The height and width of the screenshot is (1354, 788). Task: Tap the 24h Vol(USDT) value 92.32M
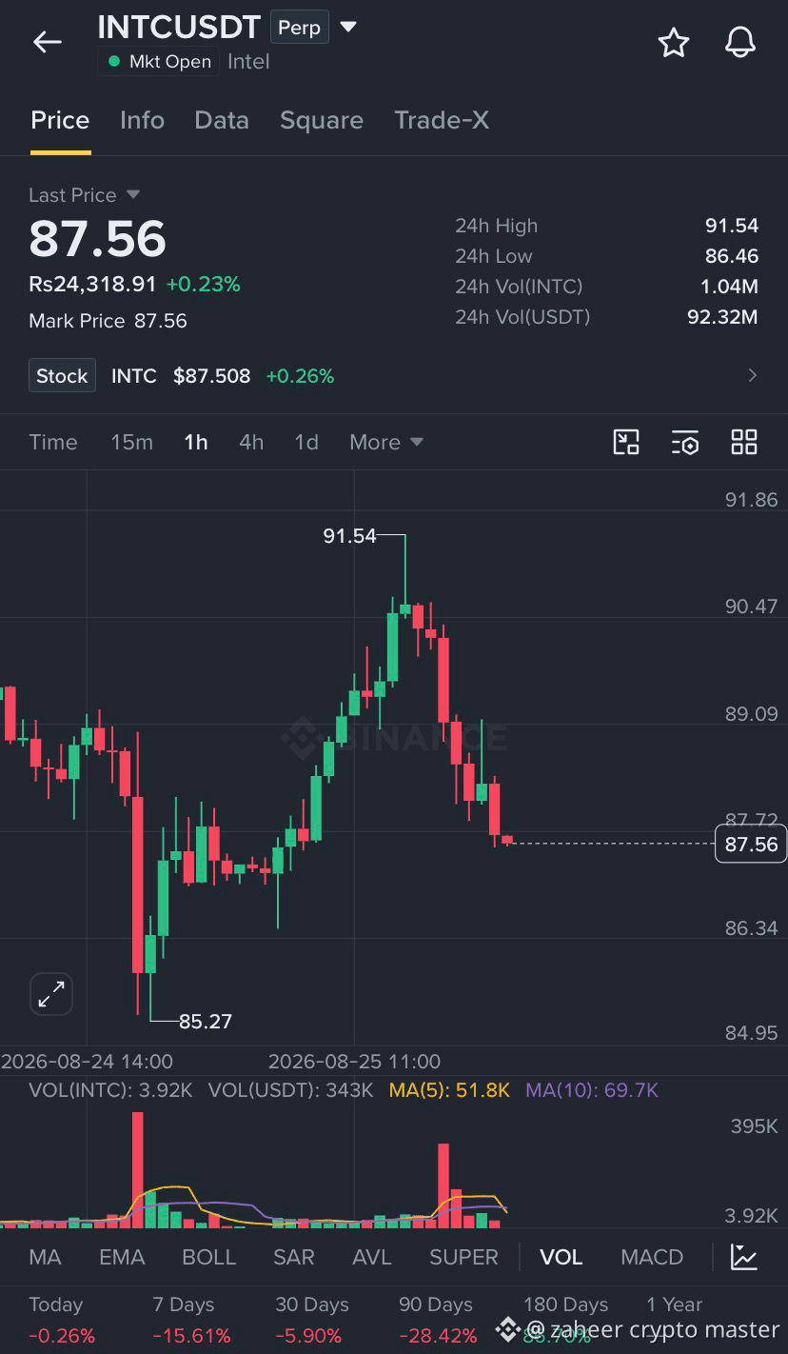tap(722, 317)
